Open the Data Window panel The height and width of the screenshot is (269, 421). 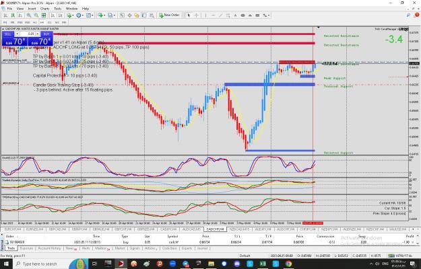point(129,15)
